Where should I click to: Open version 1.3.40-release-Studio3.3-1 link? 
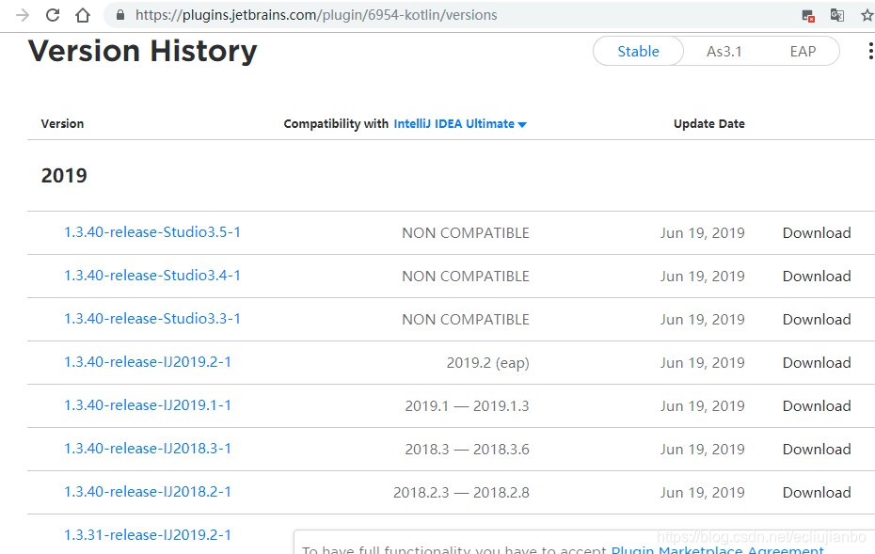(151, 319)
